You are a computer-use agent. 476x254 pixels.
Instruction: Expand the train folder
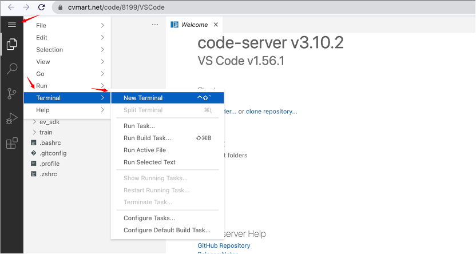[x=46, y=132]
